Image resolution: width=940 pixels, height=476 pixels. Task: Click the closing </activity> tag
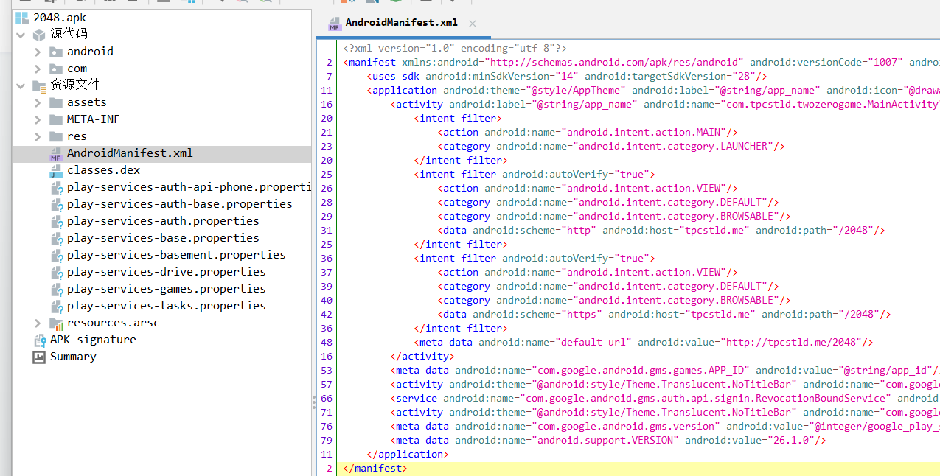422,357
